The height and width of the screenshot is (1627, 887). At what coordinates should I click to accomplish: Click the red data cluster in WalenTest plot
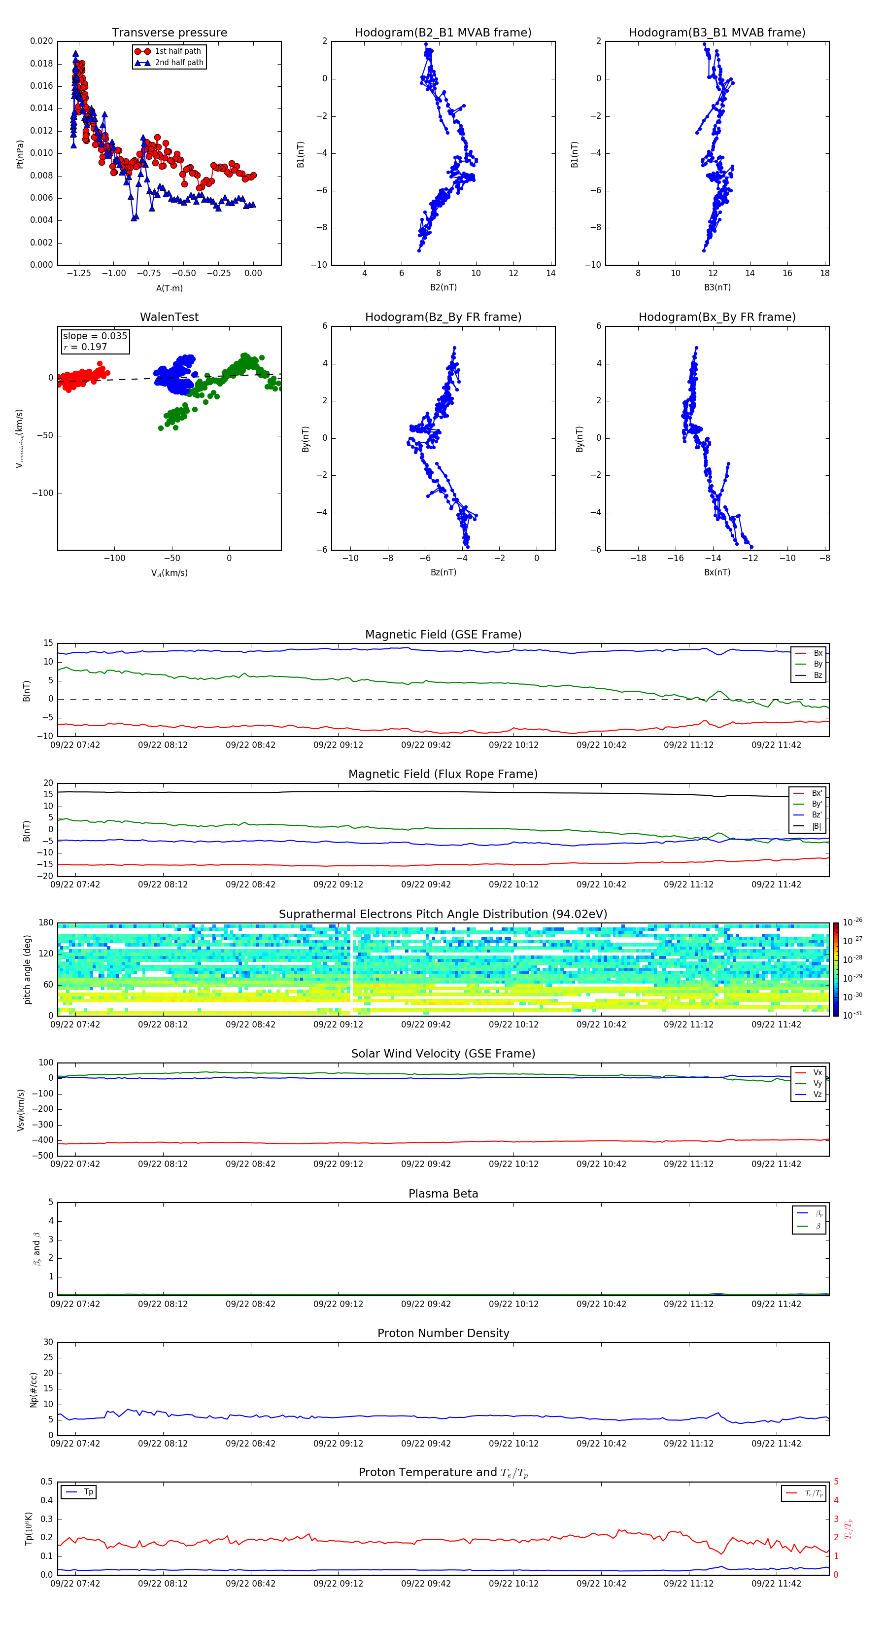(82, 377)
